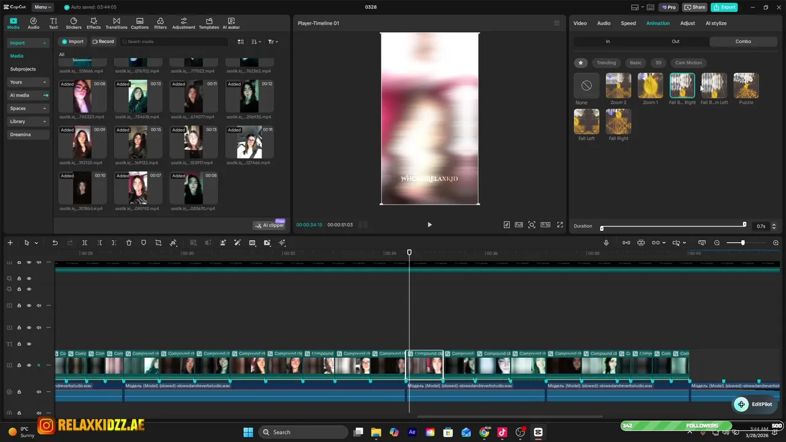Click the marker shield icon in timeline toolbar

pos(144,243)
